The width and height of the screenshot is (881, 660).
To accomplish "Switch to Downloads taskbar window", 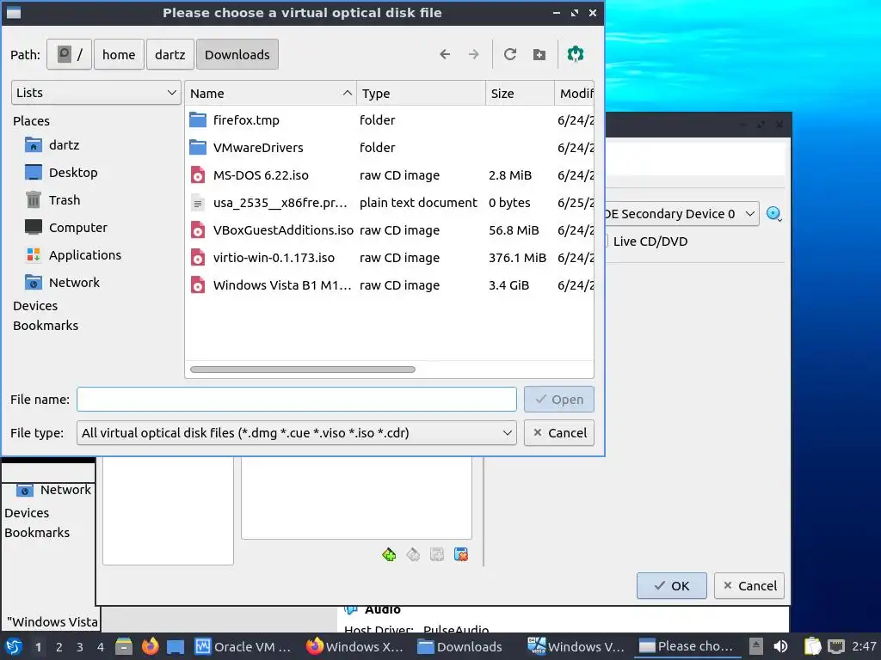I will 459,646.
